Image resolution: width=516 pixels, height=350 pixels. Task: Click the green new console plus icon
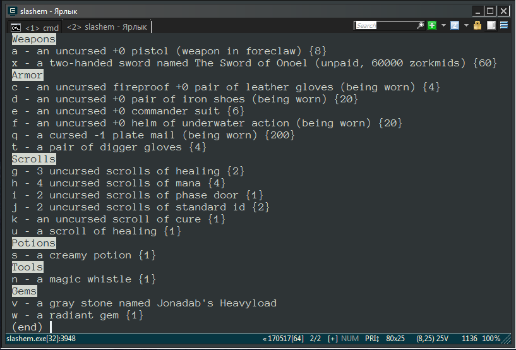pyautogui.click(x=432, y=25)
